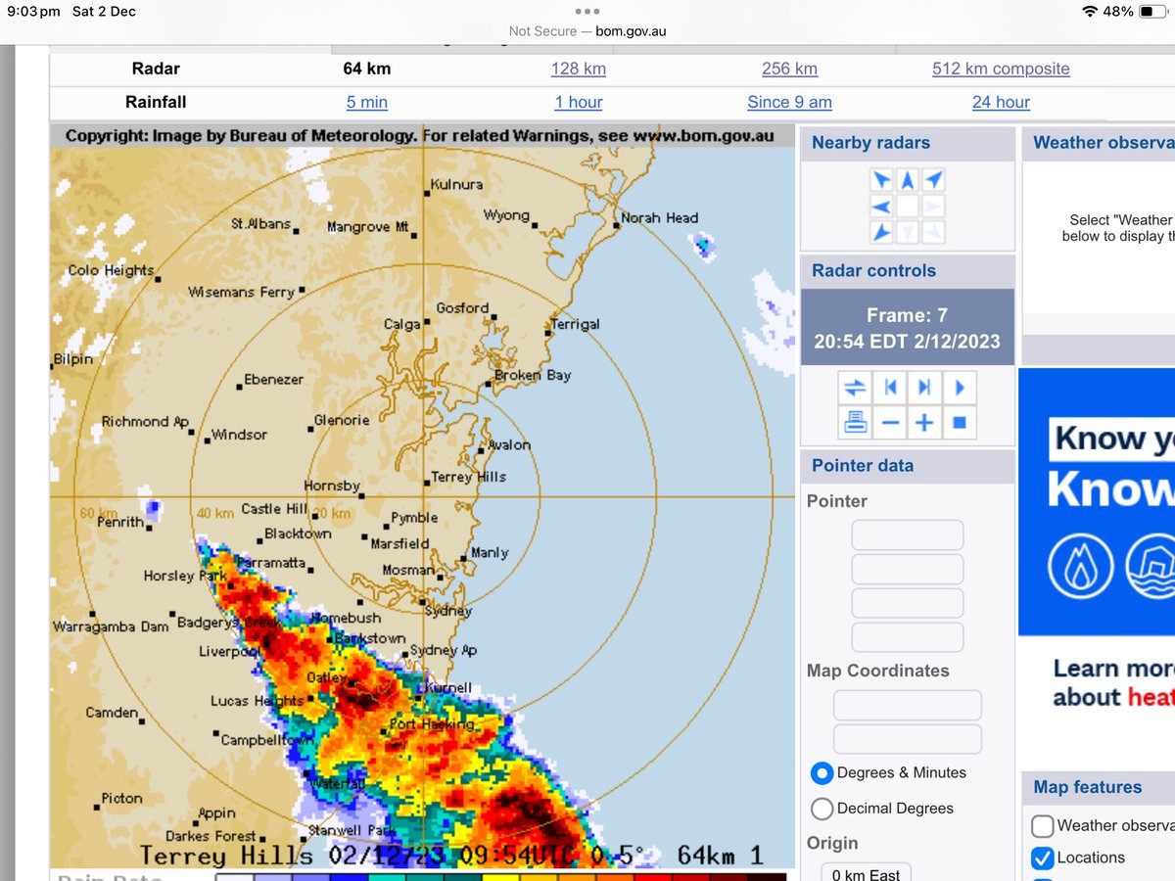Image resolution: width=1175 pixels, height=881 pixels.
Task: Open the multitasking three-dots menu
Action: click(587, 12)
